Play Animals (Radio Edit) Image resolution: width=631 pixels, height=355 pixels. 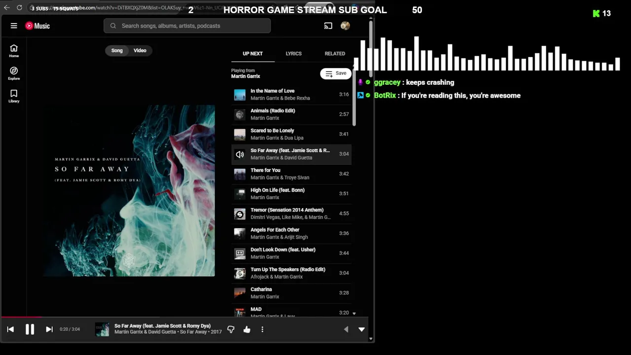[292, 114]
